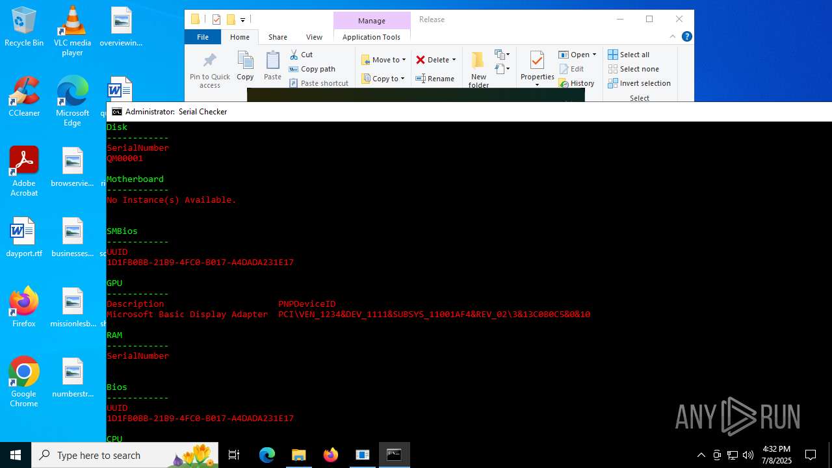Viewport: 832px width, 468px height.
Task: Open the notification center
Action: click(811, 455)
